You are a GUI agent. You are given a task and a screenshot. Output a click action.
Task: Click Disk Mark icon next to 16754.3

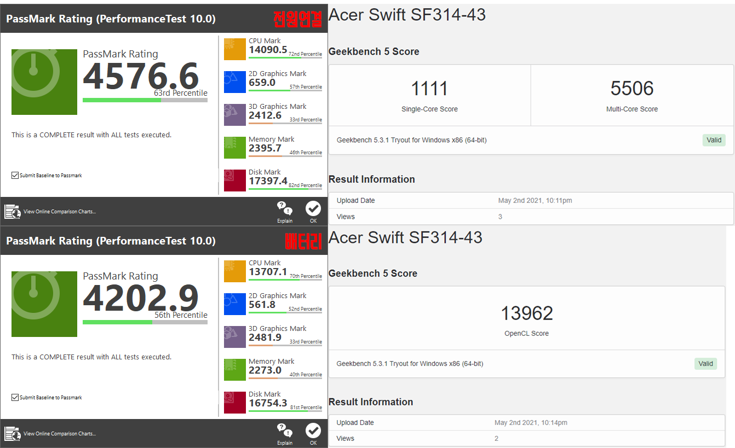point(235,403)
